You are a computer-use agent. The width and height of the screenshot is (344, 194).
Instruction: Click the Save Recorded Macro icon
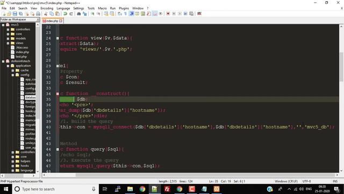tap(191, 13)
